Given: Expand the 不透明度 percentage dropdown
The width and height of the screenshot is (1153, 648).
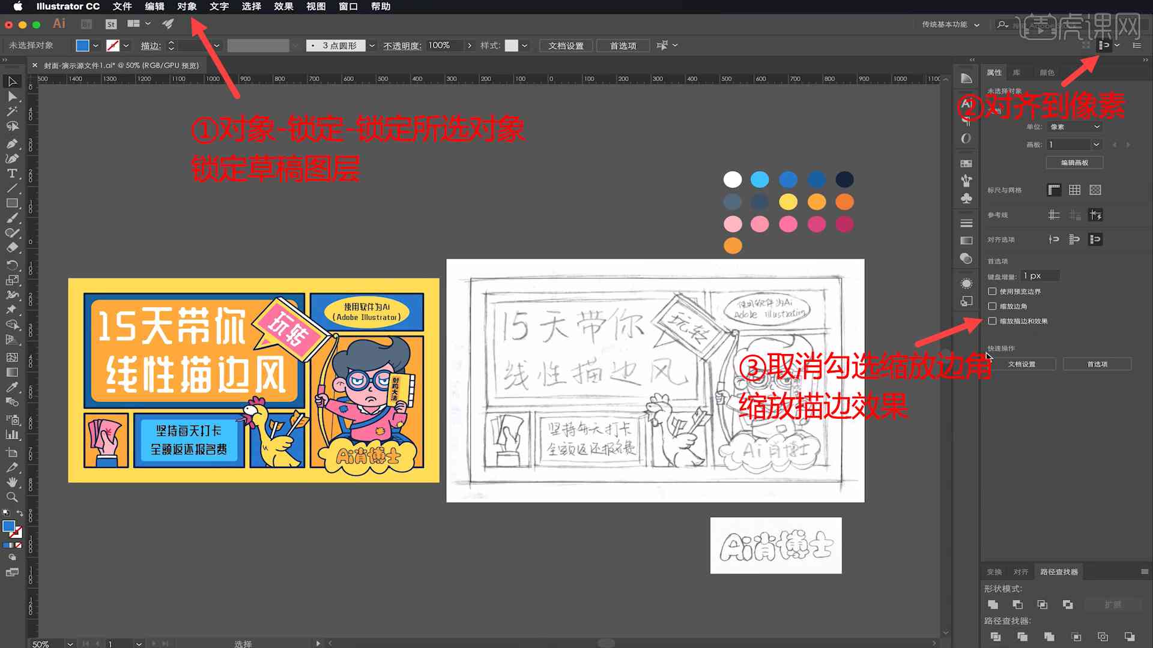Looking at the screenshot, I should (467, 45).
